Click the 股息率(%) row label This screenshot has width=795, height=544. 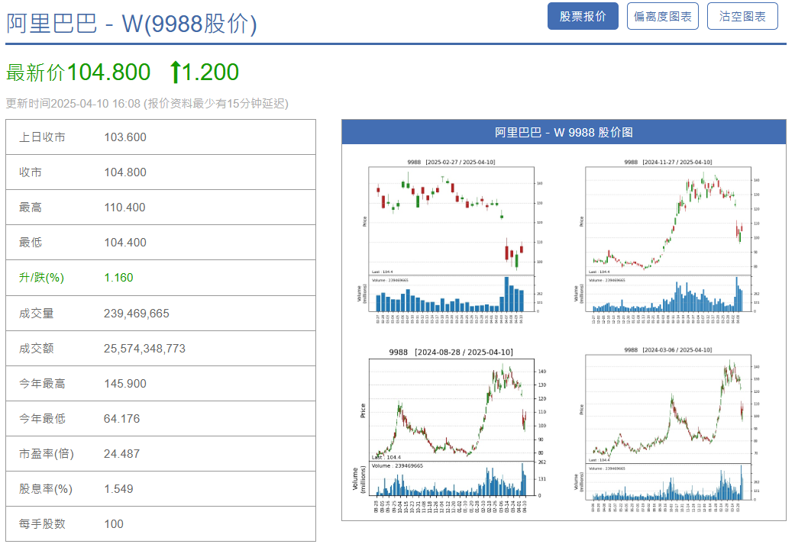pyautogui.click(x=46, y=489)
